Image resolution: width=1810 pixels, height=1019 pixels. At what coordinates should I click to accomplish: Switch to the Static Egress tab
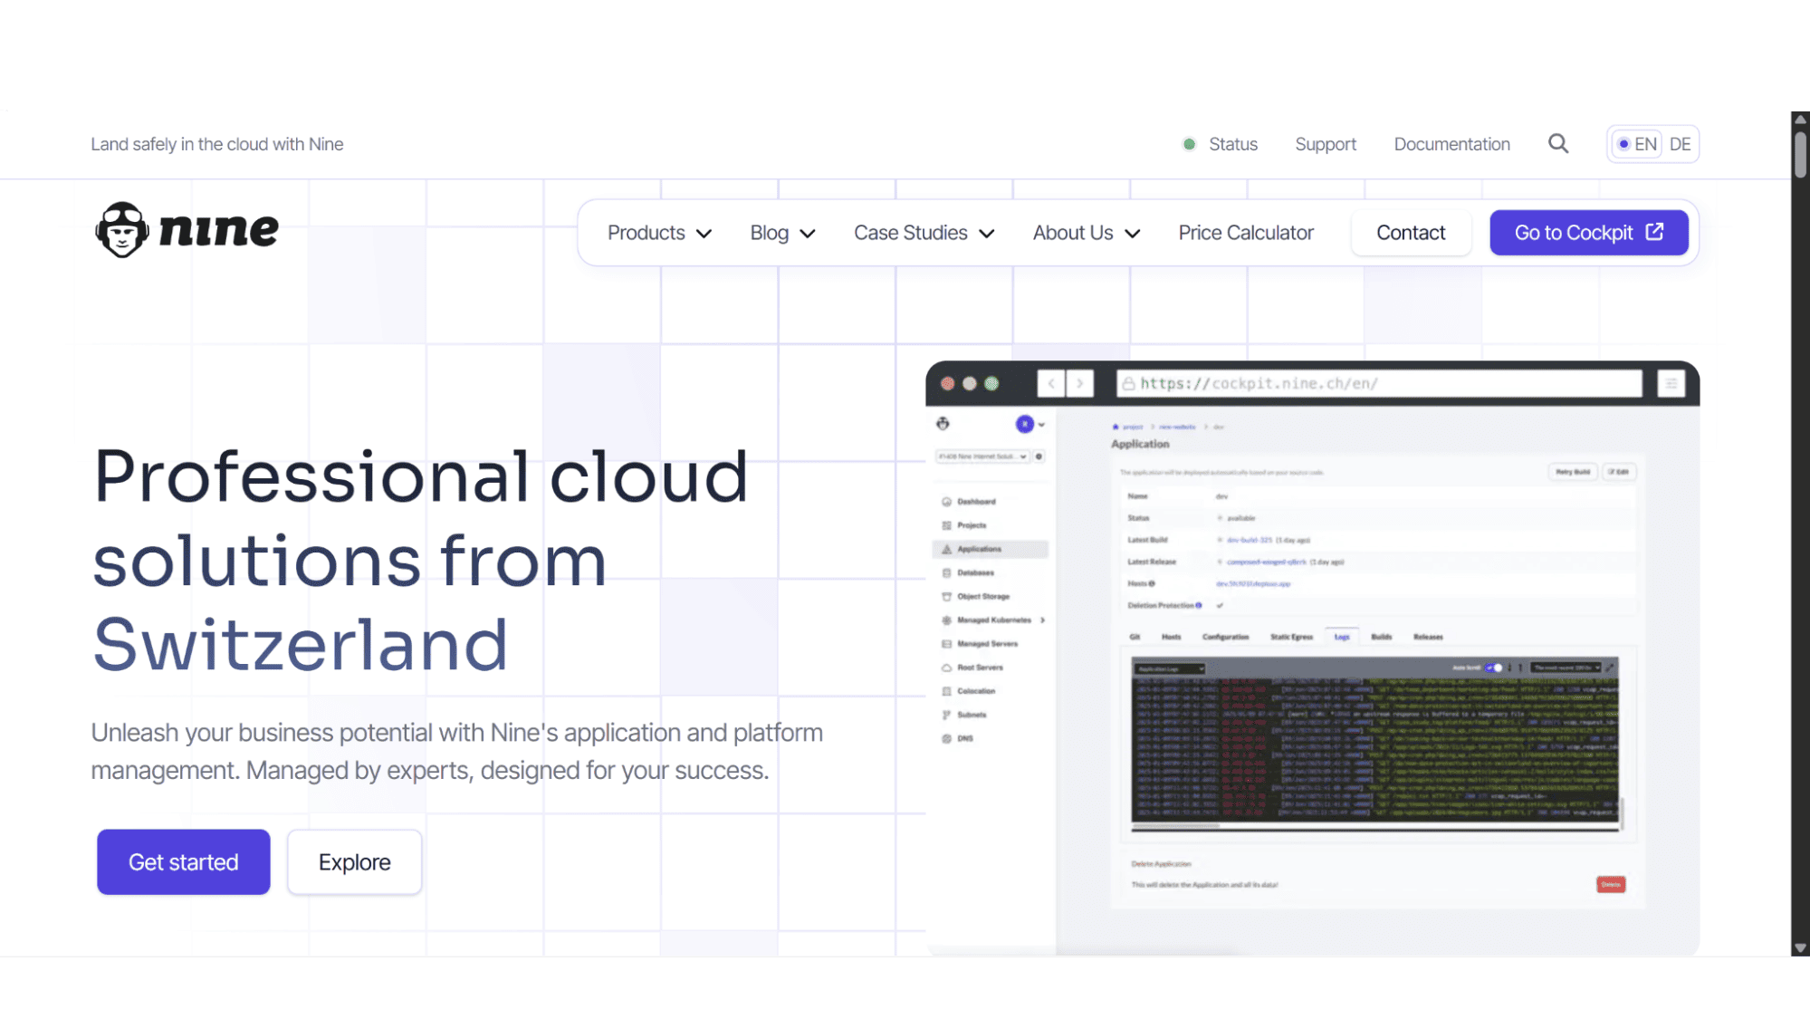coord(1291,637)
